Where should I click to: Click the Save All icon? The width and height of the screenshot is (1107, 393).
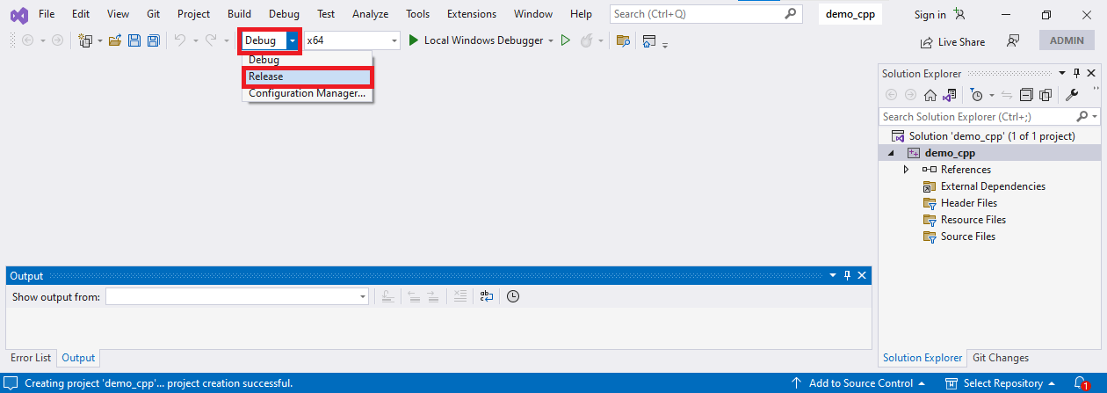point(154,40)
